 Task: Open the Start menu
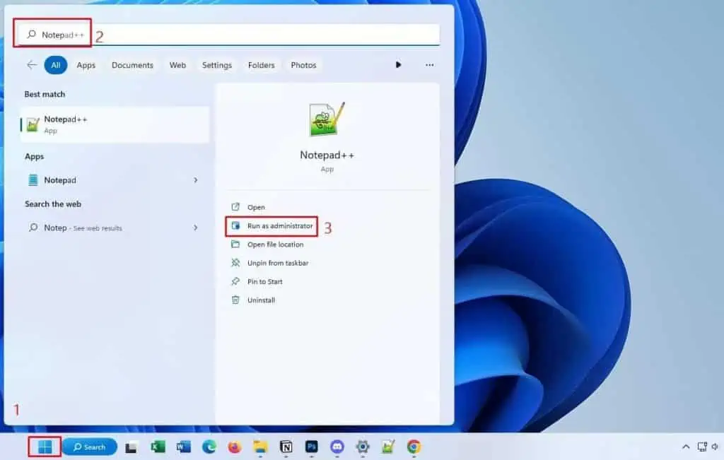(44, 447)
